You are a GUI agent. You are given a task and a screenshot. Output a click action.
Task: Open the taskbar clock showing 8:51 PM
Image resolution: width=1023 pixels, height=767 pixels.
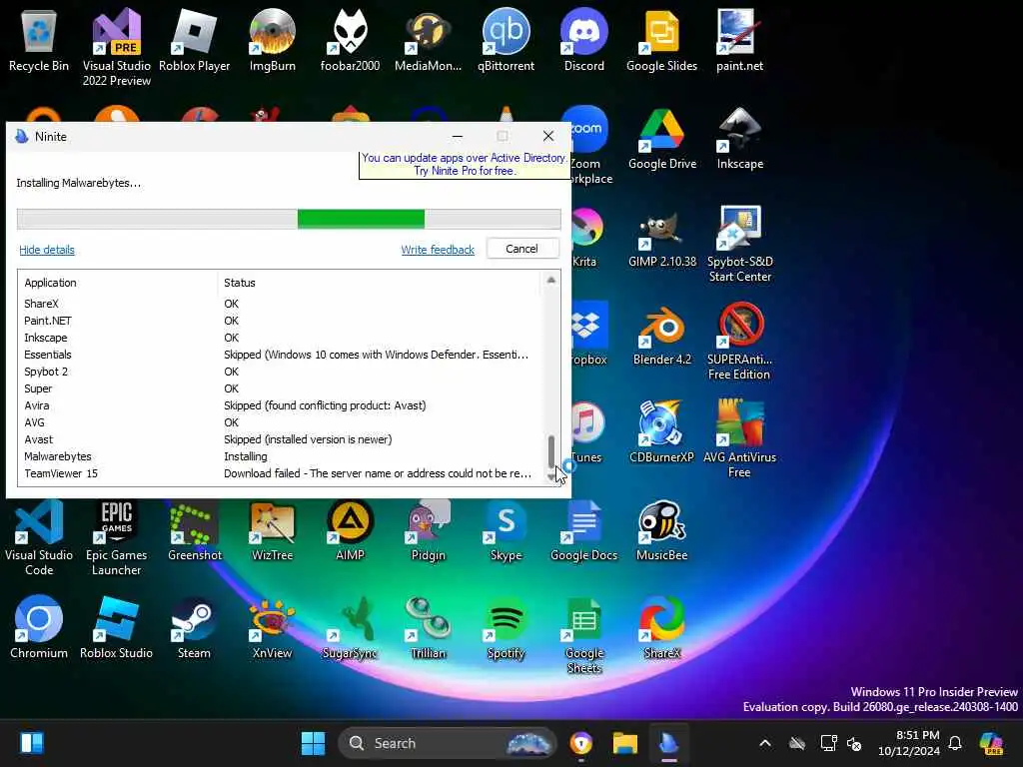point(909,743)
